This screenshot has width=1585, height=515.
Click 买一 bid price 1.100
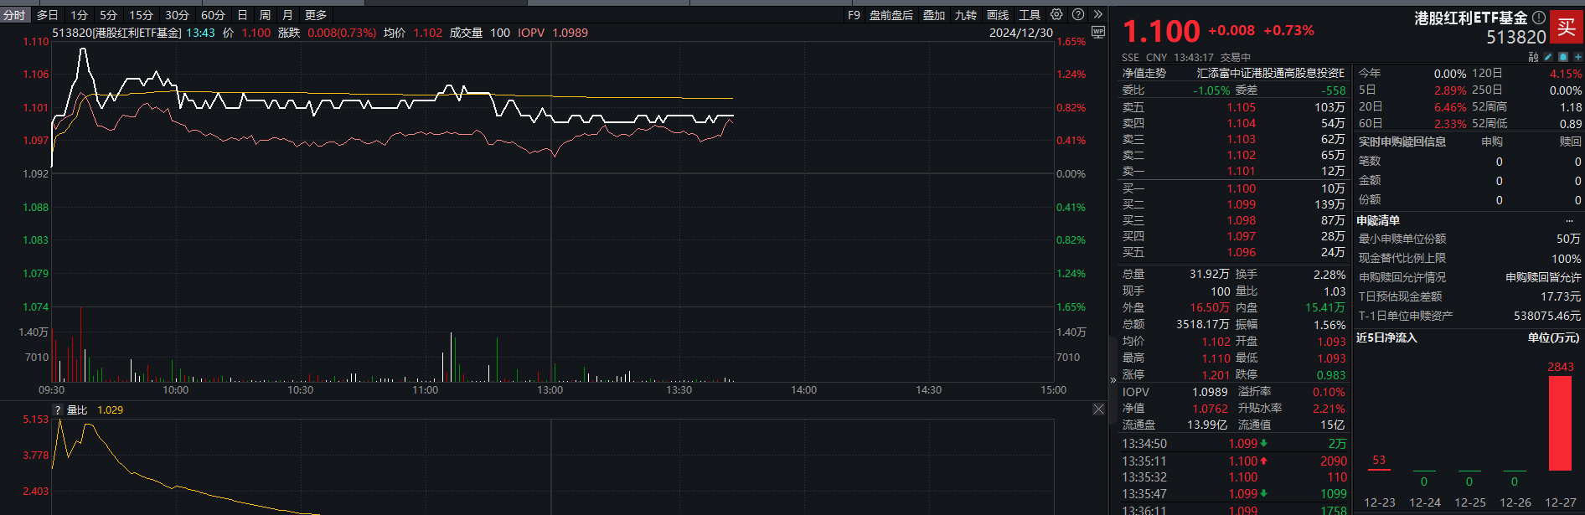1242,188
